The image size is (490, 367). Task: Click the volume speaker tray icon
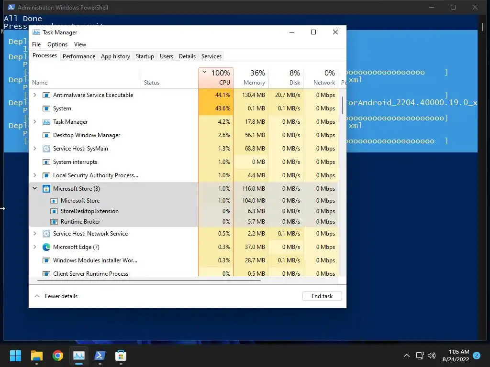coord(432,356)
